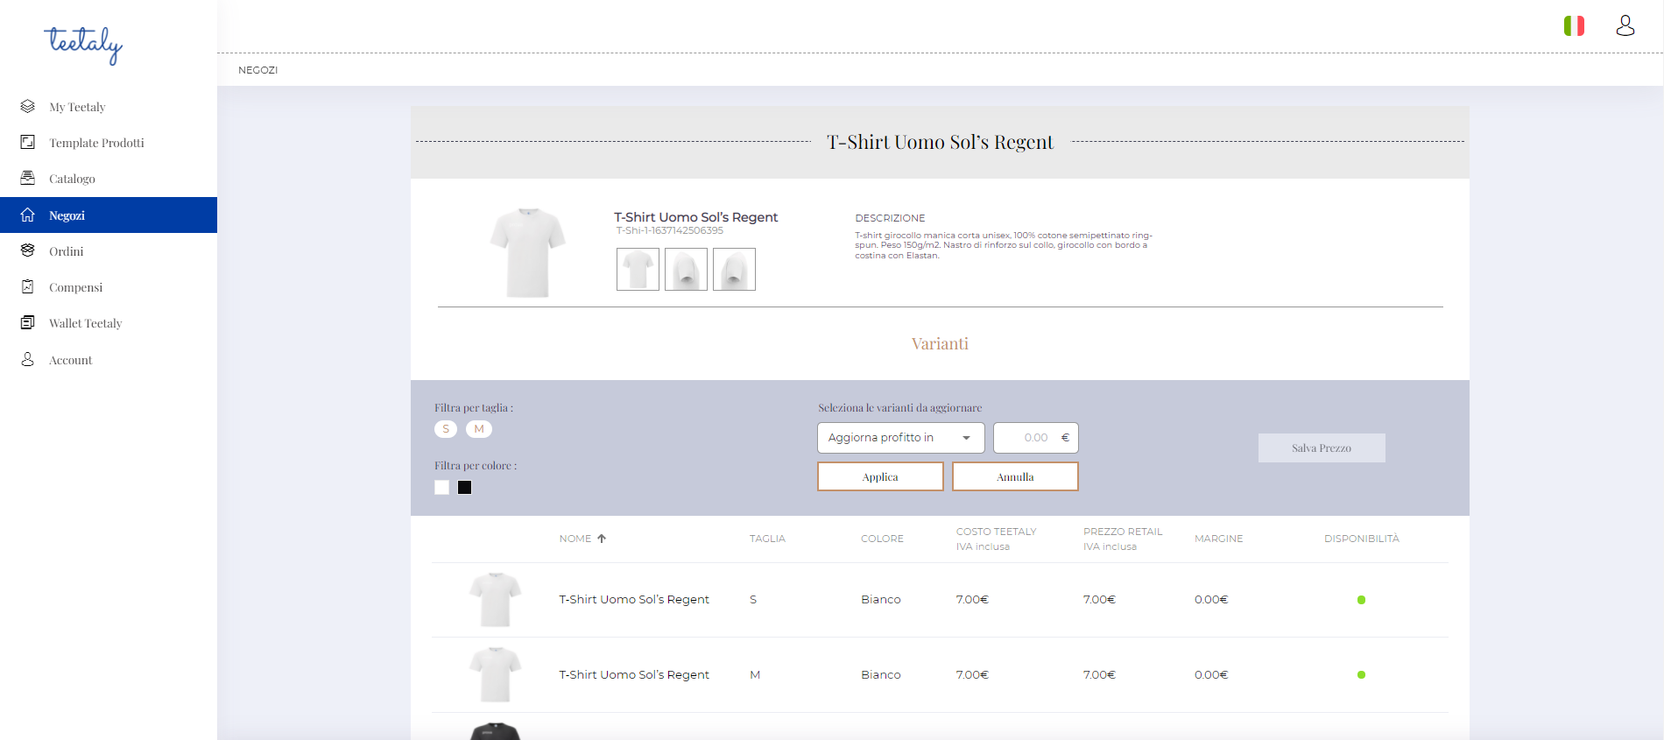This screenshot has height=740, width=1664.
Task: Filter by white color swatch
Action: click(441, 488)
